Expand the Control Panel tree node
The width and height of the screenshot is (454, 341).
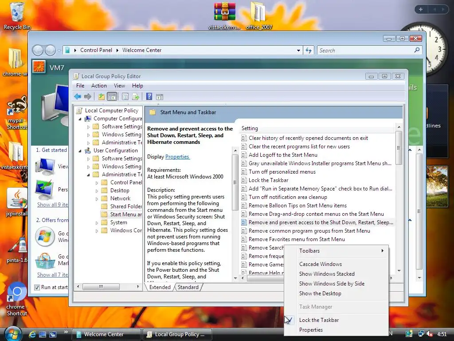pyautogui.click(x=97, y=182)
